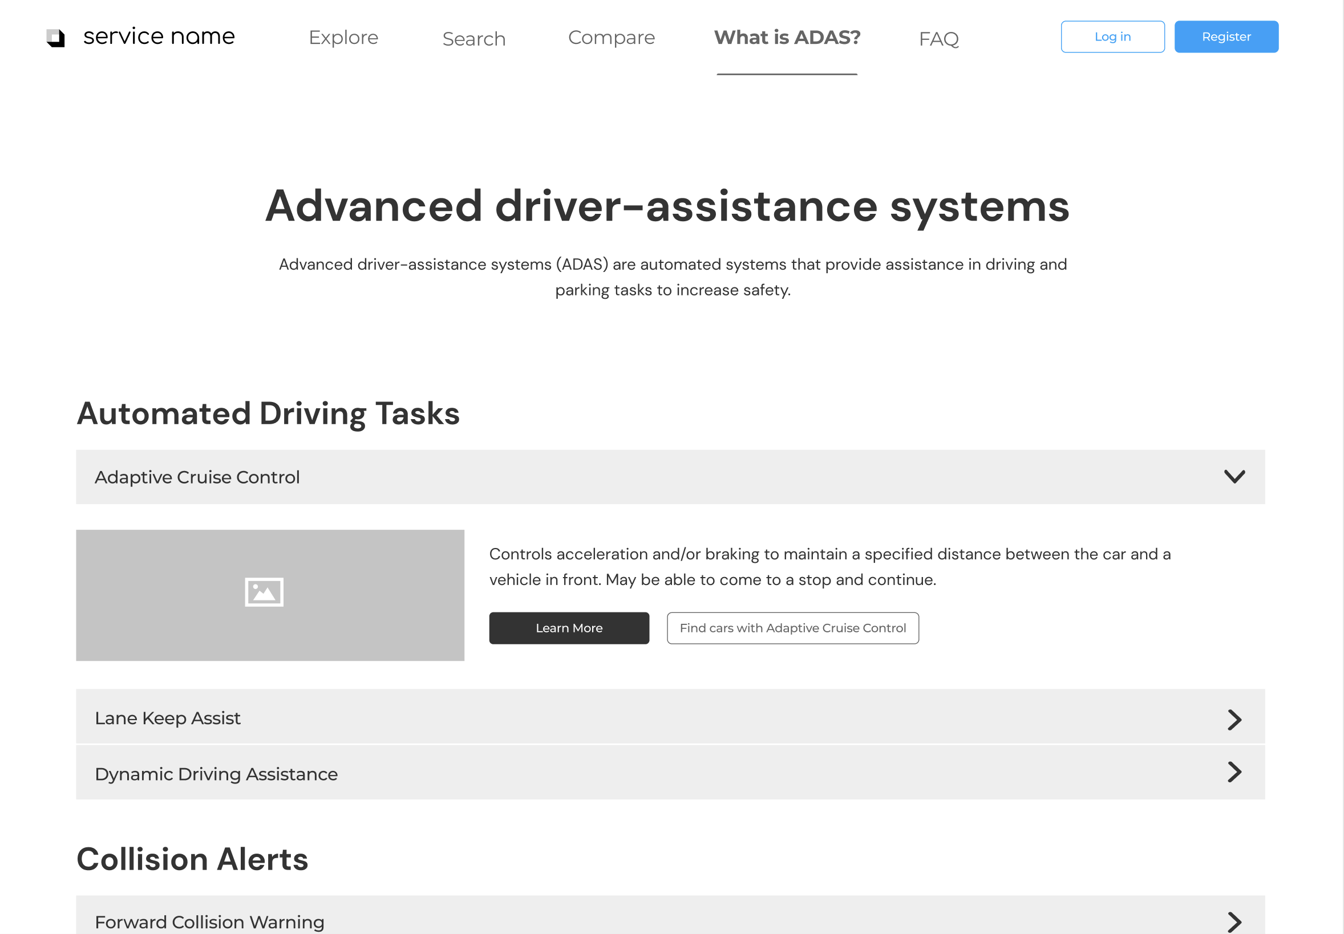Click the Dynamic Driving Assistance row label
This screenshot has width=1344, height=934.
pyautogui.click(x=217, y=774)
